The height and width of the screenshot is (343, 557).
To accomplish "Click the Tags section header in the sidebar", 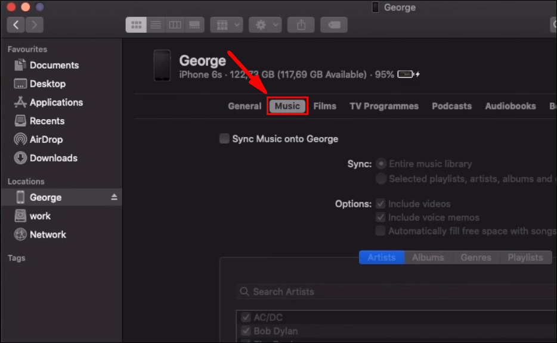I will pyautogui.click(x=17, y=258).
